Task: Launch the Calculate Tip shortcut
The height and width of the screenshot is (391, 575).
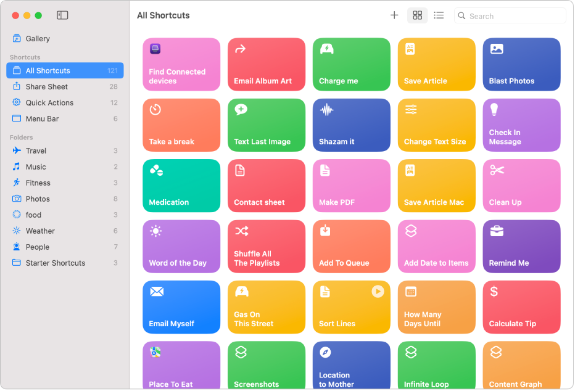Action: pos(521,307)
